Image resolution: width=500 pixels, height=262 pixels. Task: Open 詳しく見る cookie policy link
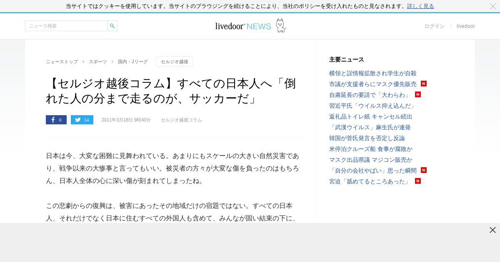click(420, 6)
